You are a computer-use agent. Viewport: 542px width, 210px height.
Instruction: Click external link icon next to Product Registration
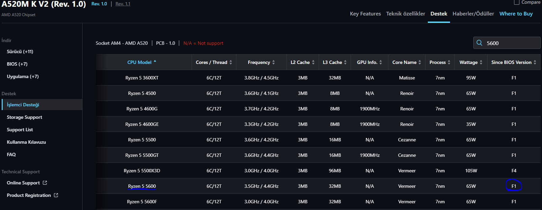click(56, 195)
